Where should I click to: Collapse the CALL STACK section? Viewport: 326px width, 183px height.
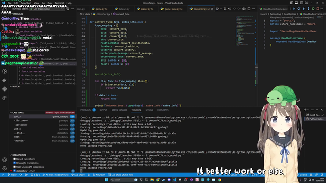point(11,113)
